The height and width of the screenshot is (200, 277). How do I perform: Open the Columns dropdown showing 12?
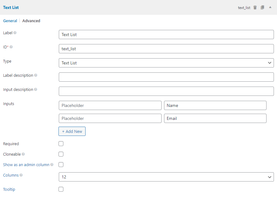(166, 177)
